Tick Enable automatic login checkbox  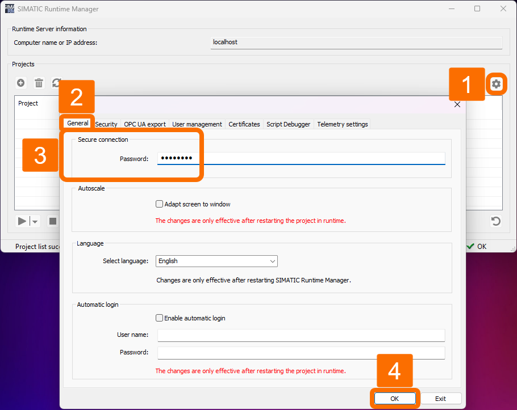tap(159, 318)
